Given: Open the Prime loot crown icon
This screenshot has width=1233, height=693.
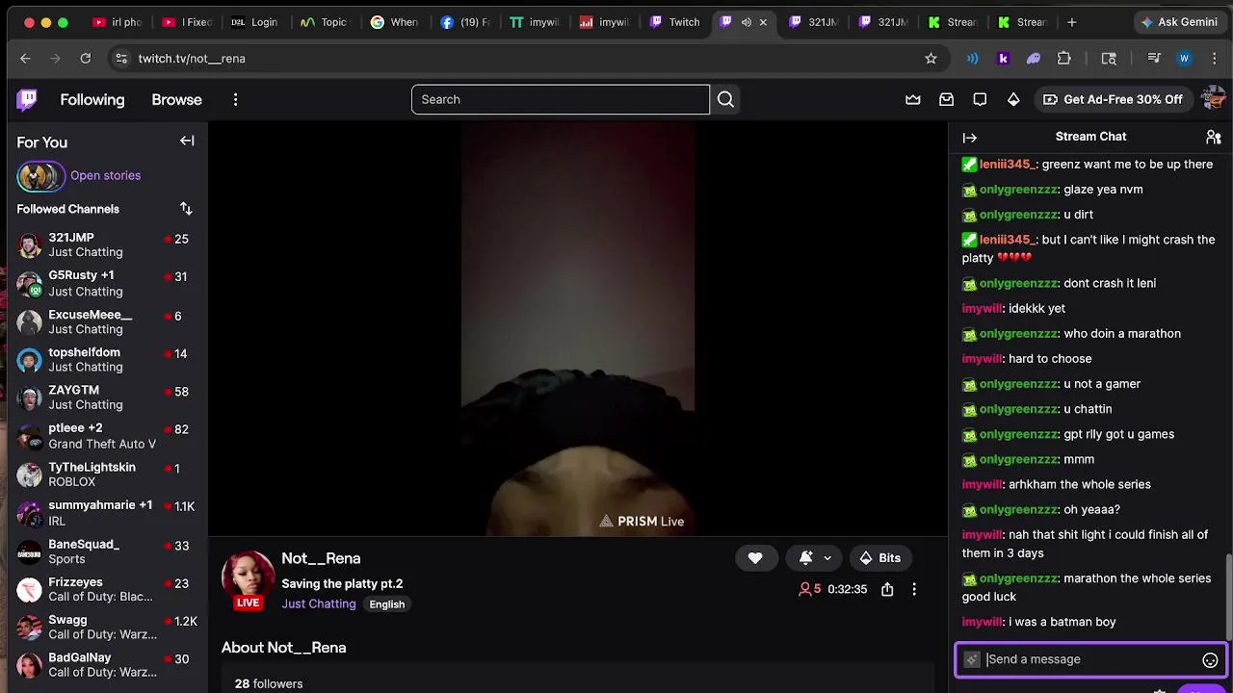Looking at the screenshot, I should click(913, 99).
